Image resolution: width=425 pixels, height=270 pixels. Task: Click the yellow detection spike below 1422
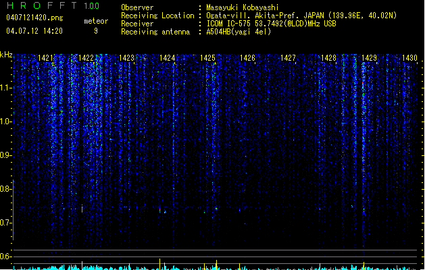pos(82,265)
